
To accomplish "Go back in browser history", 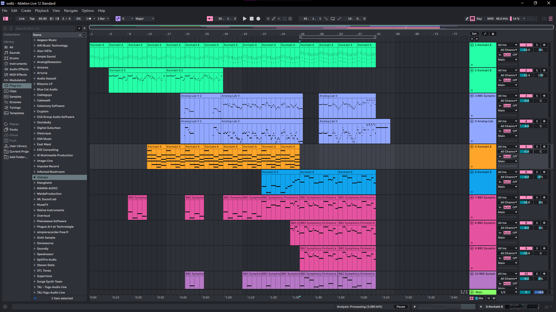I will click(x=5, y=28).
